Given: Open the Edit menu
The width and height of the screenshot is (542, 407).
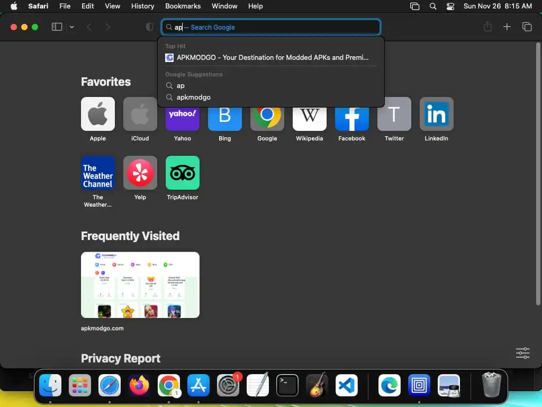Looking at the screenshot, I should point(87,6).
